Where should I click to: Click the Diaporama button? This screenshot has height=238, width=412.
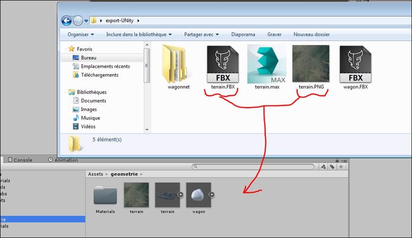pos(243,34)
